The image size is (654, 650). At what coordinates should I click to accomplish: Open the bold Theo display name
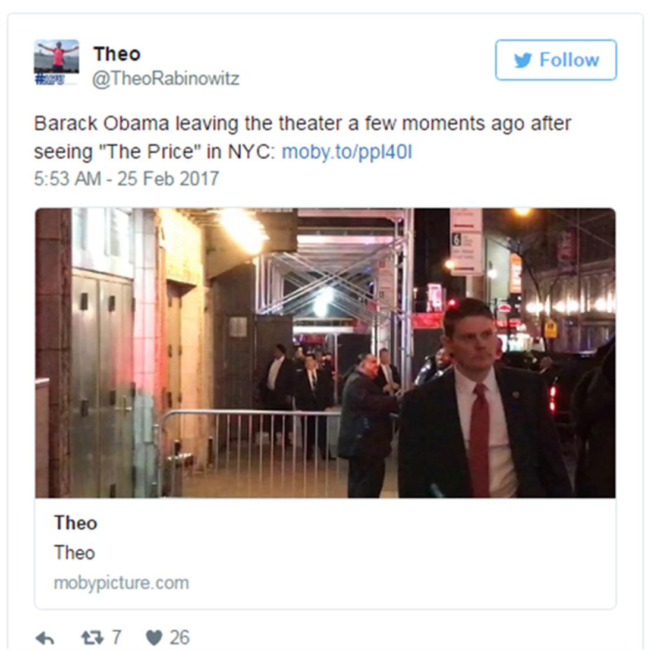(x=117, y=54)
